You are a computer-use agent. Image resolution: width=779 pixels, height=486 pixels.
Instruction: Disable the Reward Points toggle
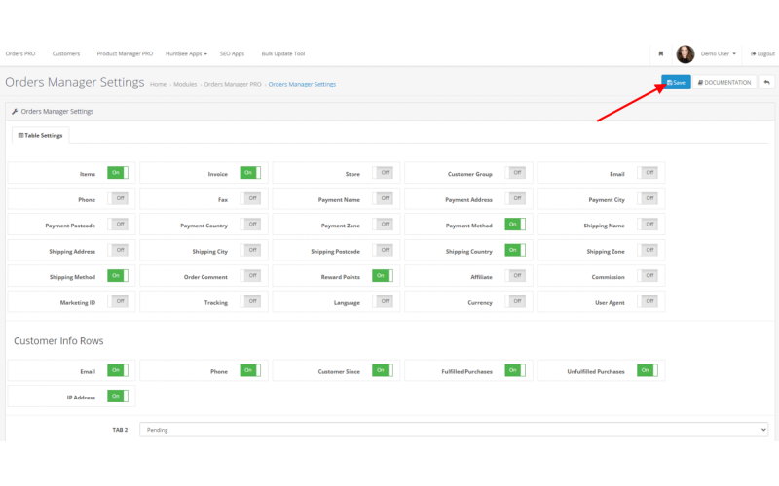[383, 276]
